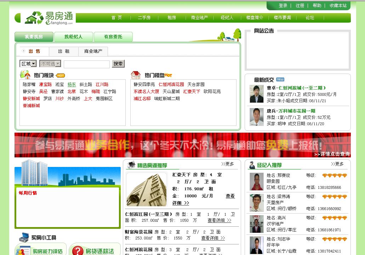365x255 pixels.
Task: Select 二手房 in navigation bar
Action: (x=144, y=18)
